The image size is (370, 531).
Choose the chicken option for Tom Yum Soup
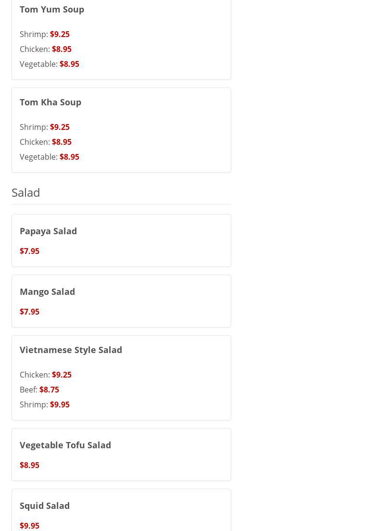coord(46,49)
